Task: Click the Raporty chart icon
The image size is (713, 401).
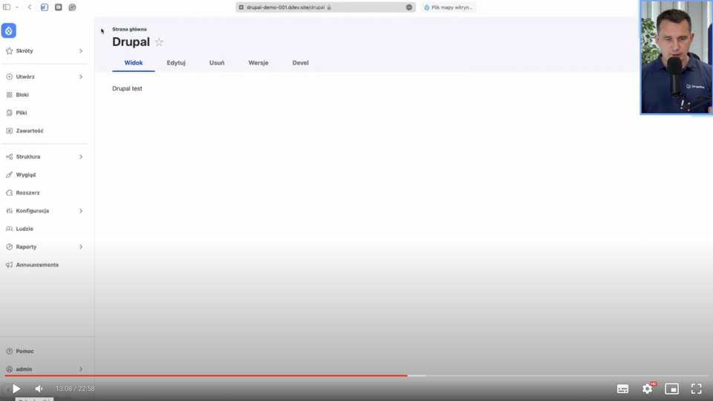Action: click(x=9, y=247)
